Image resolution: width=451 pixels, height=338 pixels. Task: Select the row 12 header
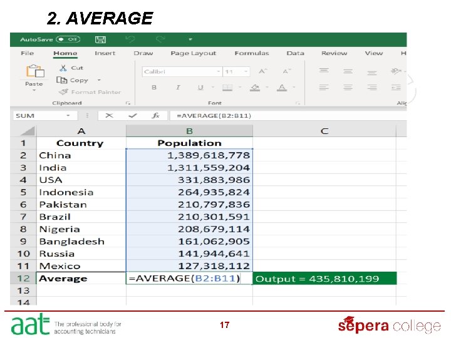23,278
